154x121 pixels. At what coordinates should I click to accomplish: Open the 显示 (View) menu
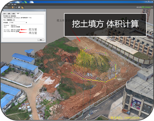(9, 4)
